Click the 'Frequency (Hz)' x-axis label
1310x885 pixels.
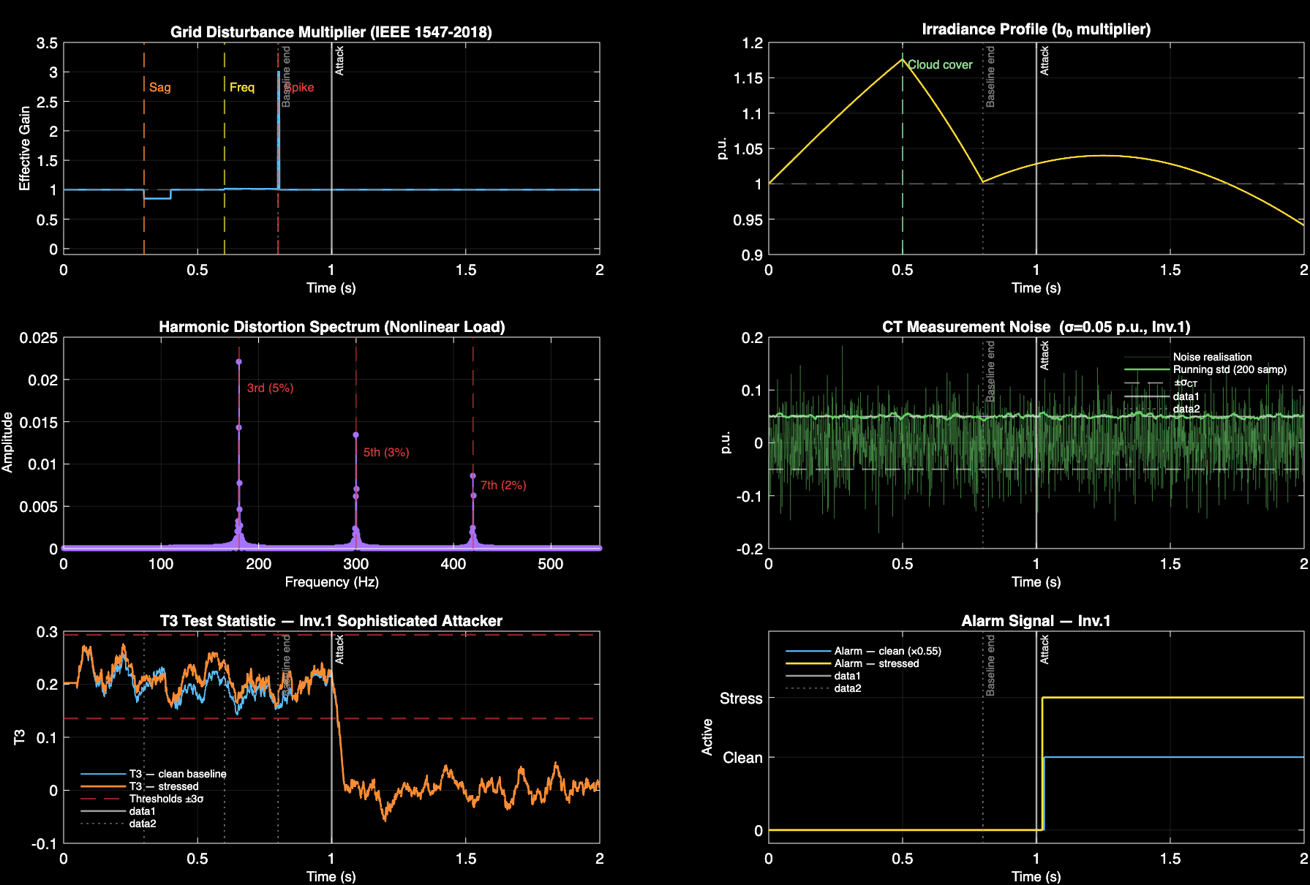[x=331, y=582]
